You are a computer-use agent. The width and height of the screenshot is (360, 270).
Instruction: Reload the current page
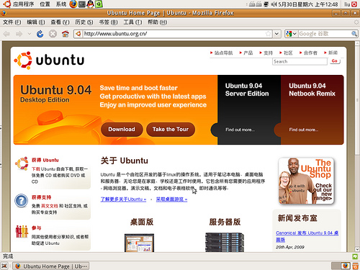40,34
